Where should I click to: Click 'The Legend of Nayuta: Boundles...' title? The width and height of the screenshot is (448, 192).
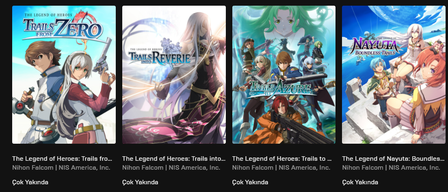click(x=394, y=159)
